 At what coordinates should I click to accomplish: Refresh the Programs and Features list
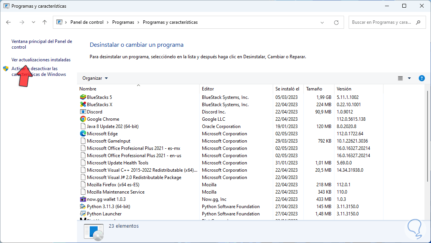click(336, 23)
